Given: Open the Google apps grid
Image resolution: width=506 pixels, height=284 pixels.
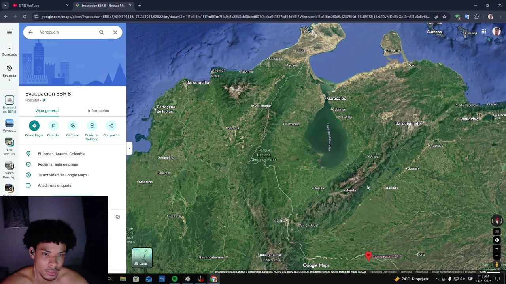Looking at the screenshot, I should click(x=483, y=32).
